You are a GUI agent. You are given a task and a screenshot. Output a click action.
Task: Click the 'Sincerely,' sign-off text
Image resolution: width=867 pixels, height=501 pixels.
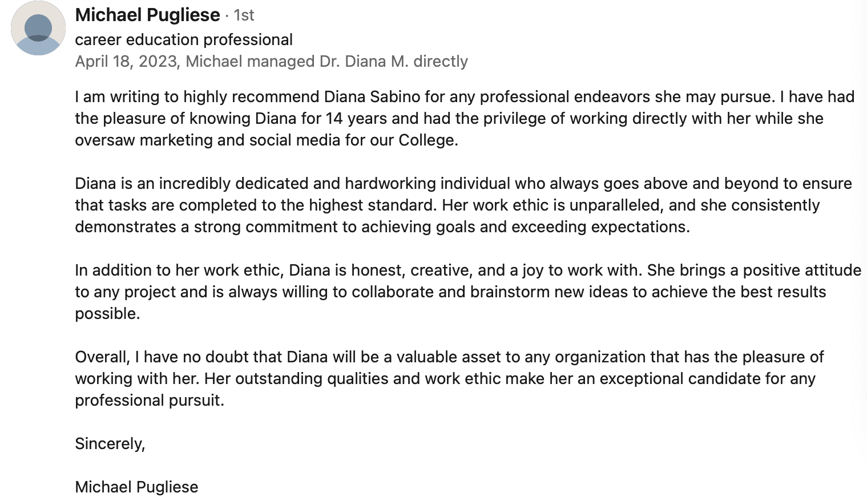click(110, 444)
